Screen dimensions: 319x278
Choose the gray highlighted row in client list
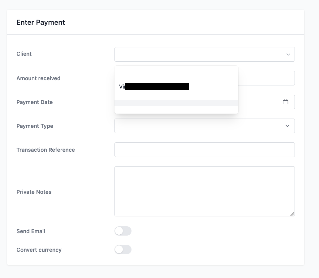tap(176, 103)
